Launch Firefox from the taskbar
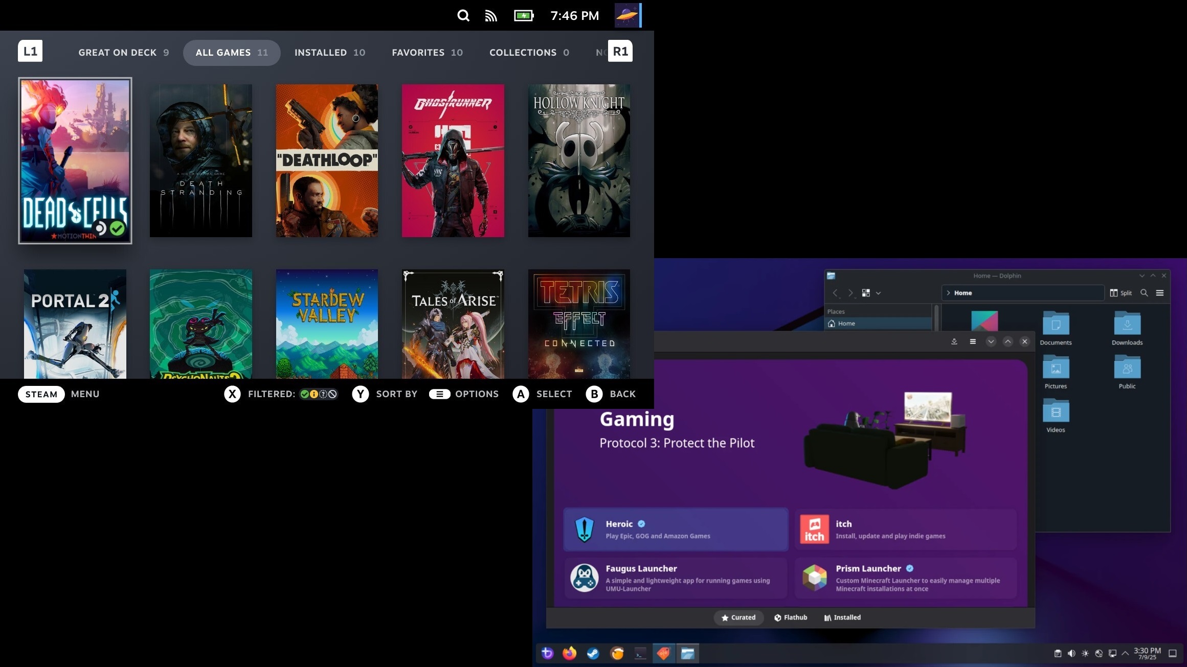The width and height of the screenshot is (1187, 667). coord(569,653)
